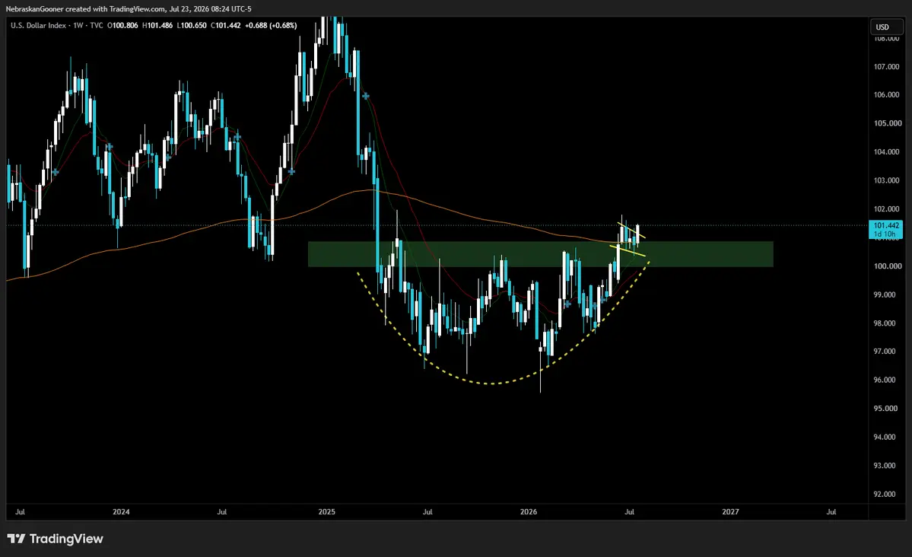Click the TVC exchange label

click(97, 26)
